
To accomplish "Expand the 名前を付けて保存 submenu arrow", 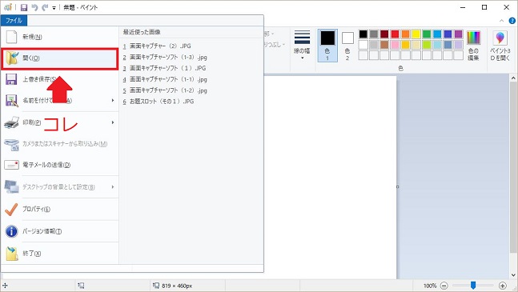I will pos(113,100).
